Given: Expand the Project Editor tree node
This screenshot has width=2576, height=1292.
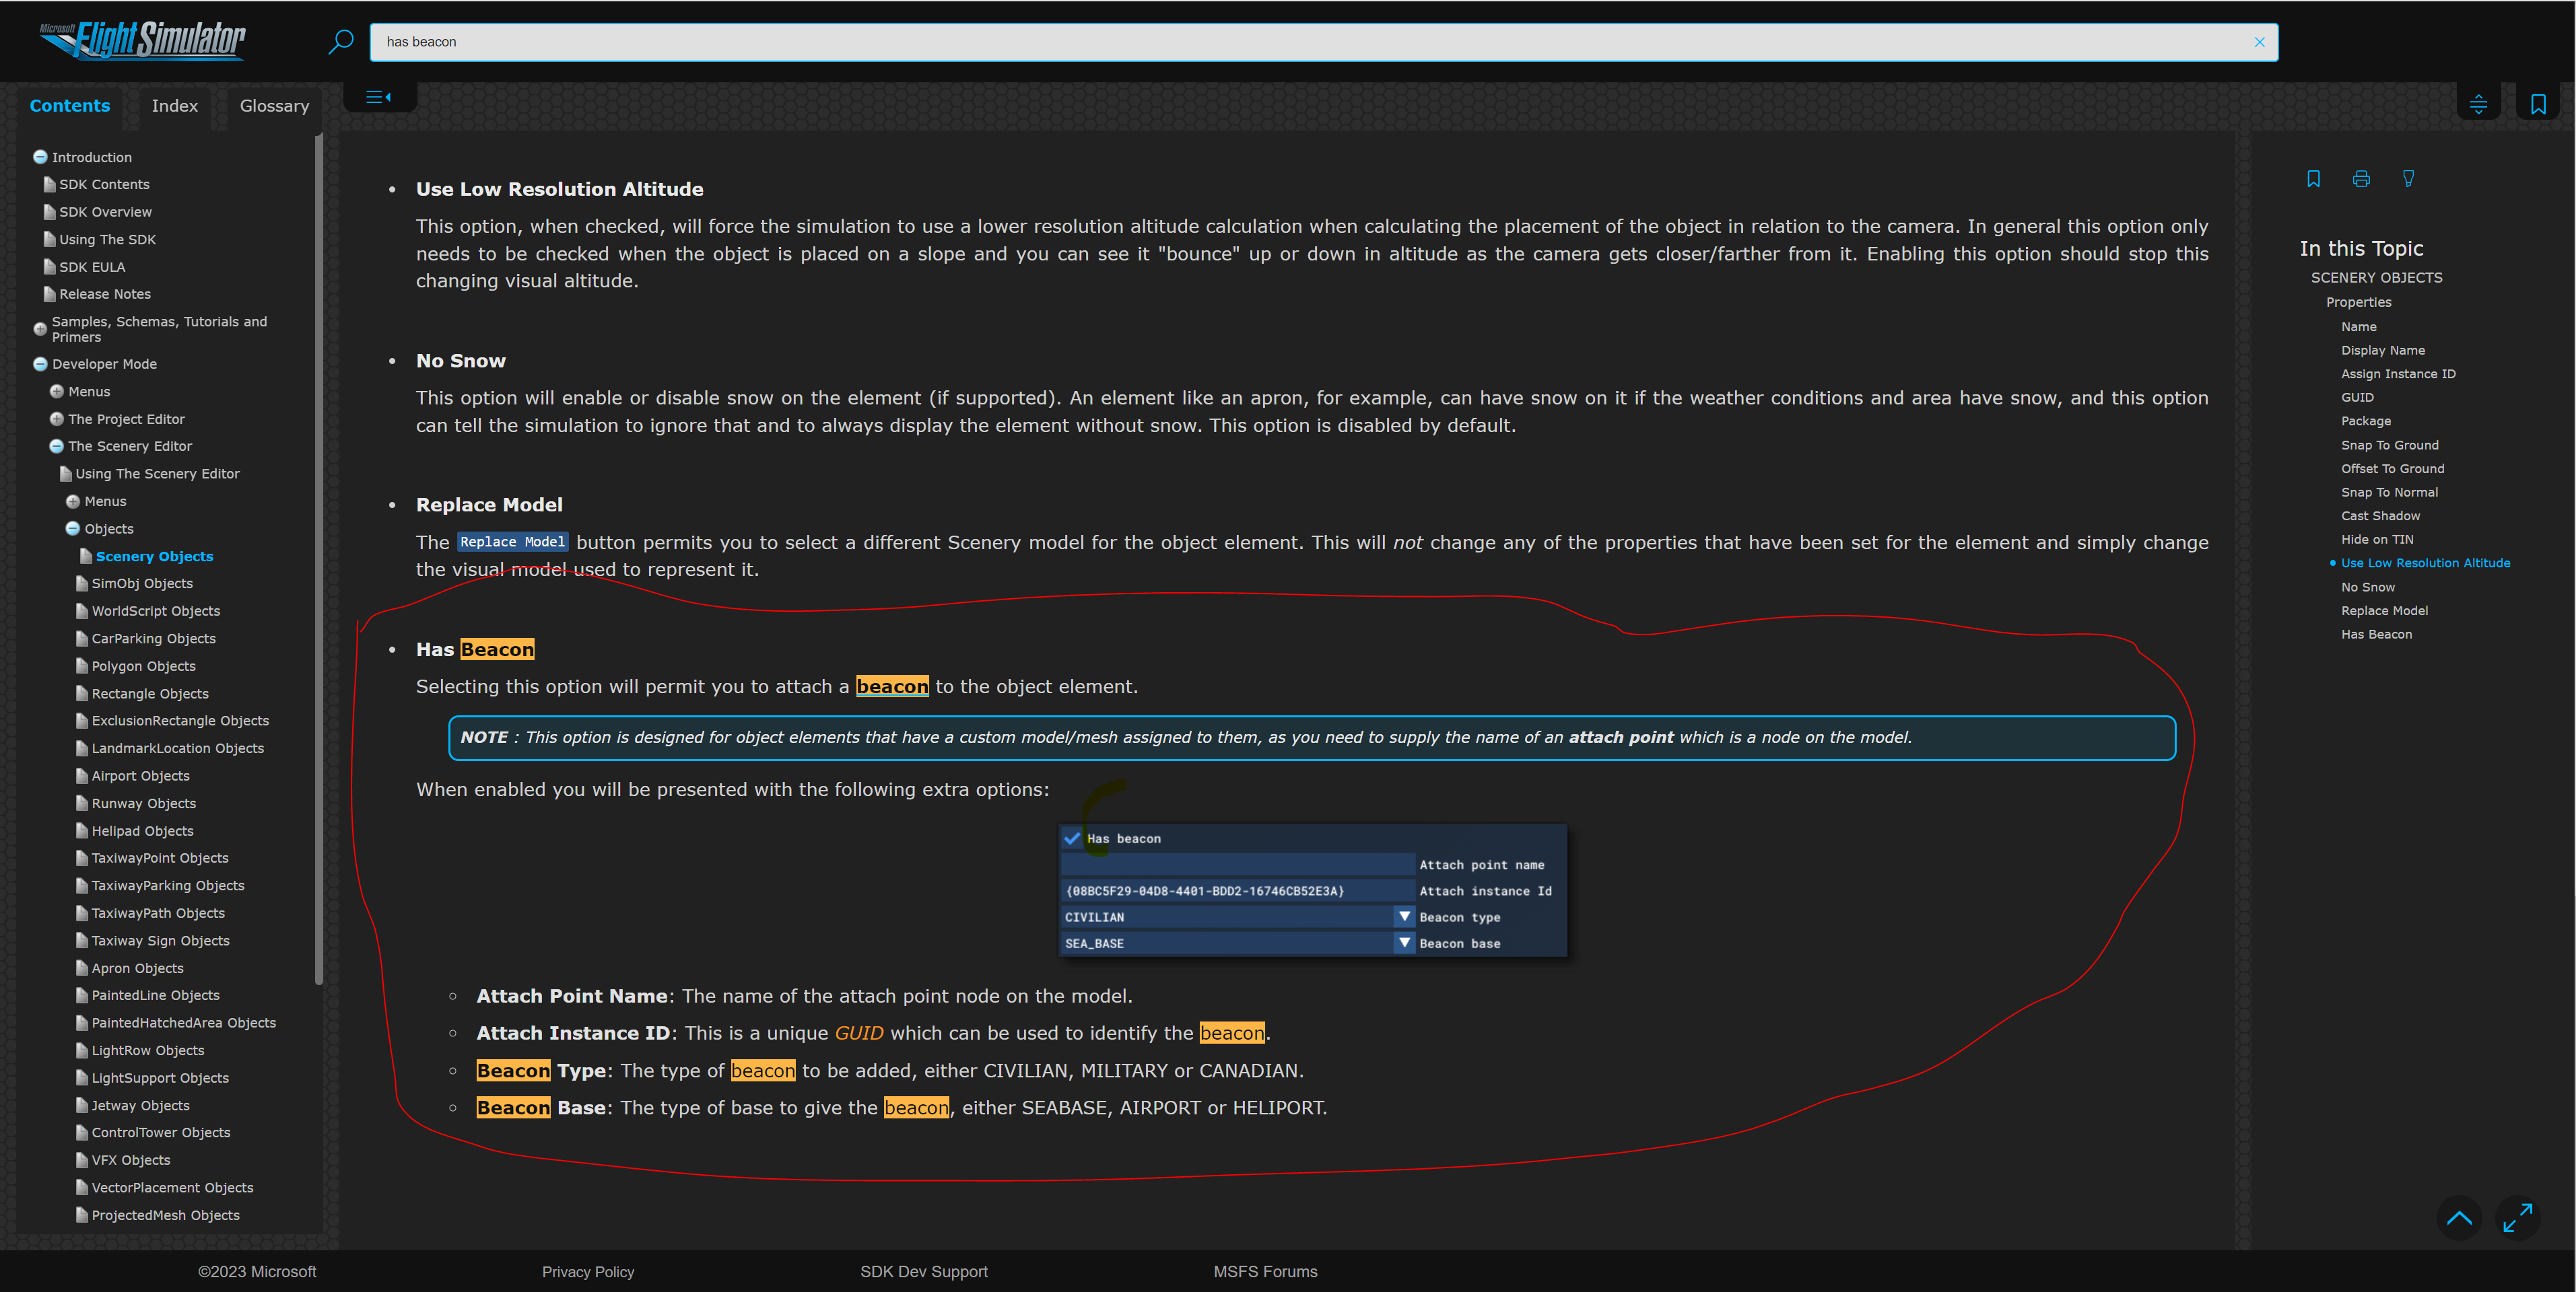Looking at the screenshot, I should pyautogui.click(x=57, y=419).
